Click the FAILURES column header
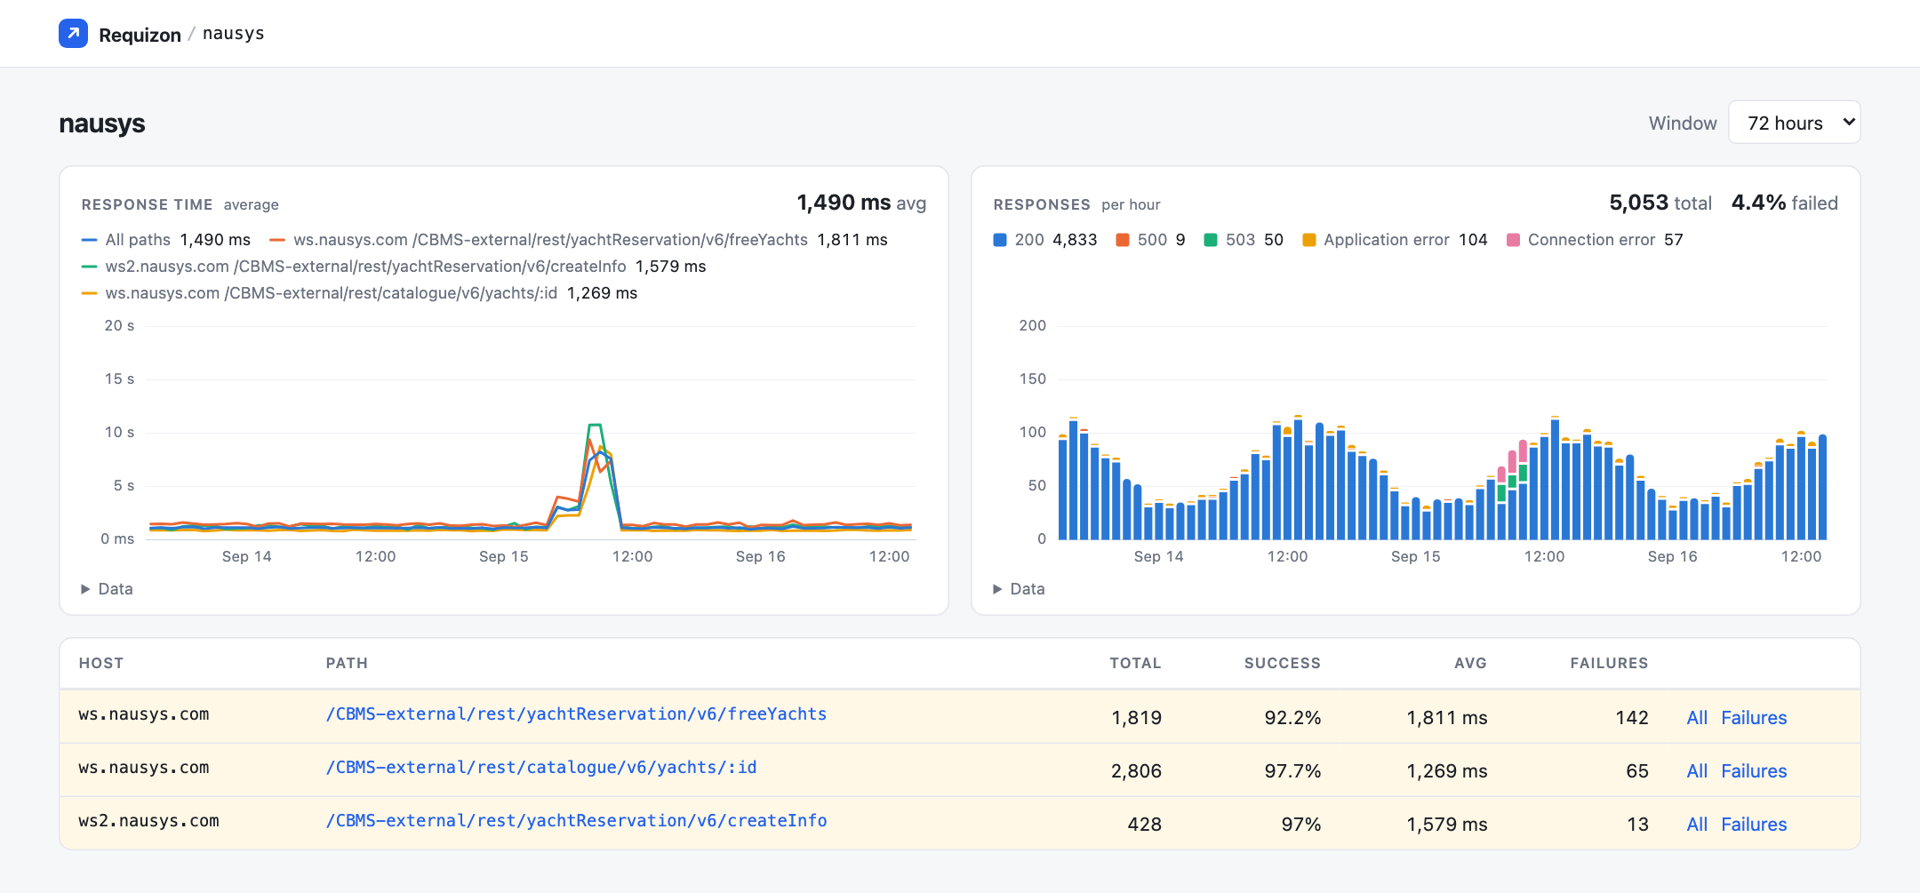 click(1609, 663)
